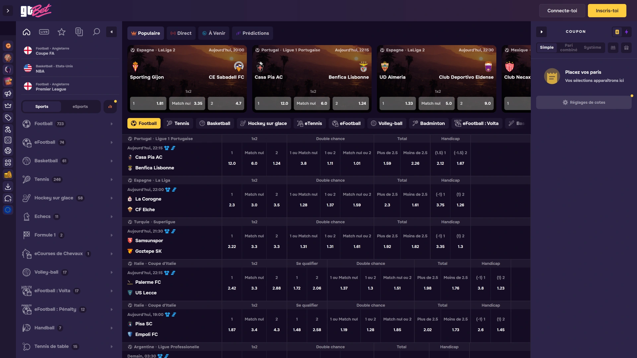This screenshot has width=637, height=358.
Task: Click the gtBet logo
Action: point(36,11)
